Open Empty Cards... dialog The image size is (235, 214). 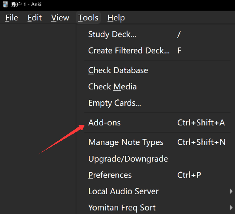tap(157, 103)
